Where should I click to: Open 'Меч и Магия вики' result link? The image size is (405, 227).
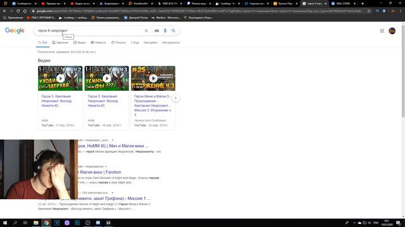pos(113,146)
